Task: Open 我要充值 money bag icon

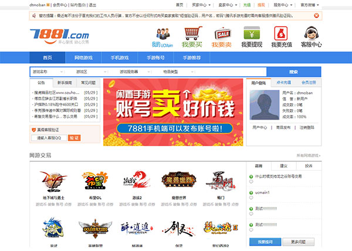Action: (281, 33)
